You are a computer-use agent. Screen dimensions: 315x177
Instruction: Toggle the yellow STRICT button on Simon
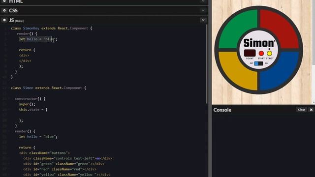tap(269, 54)
